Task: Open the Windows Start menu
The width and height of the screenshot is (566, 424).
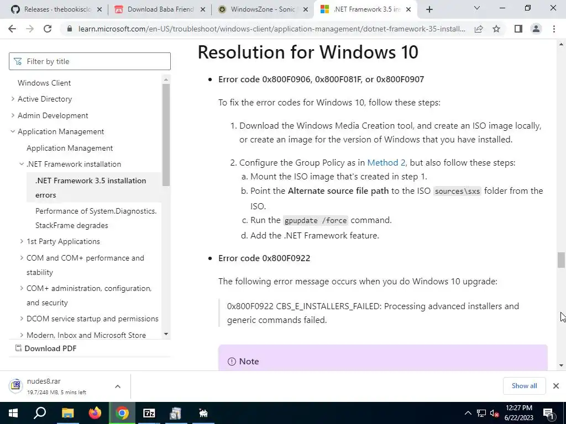Action: pos(13,413)
